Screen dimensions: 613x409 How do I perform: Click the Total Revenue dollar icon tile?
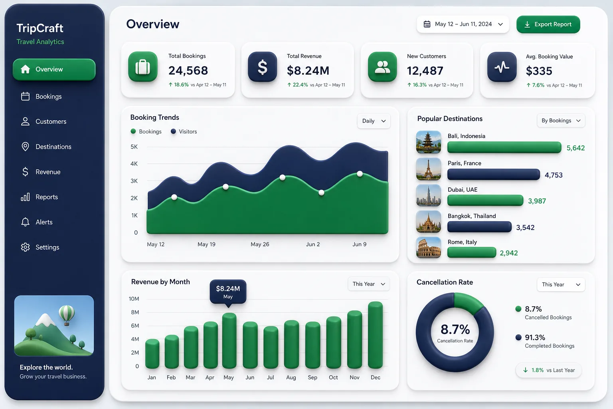pyautogui.click(x=262, y=67)
